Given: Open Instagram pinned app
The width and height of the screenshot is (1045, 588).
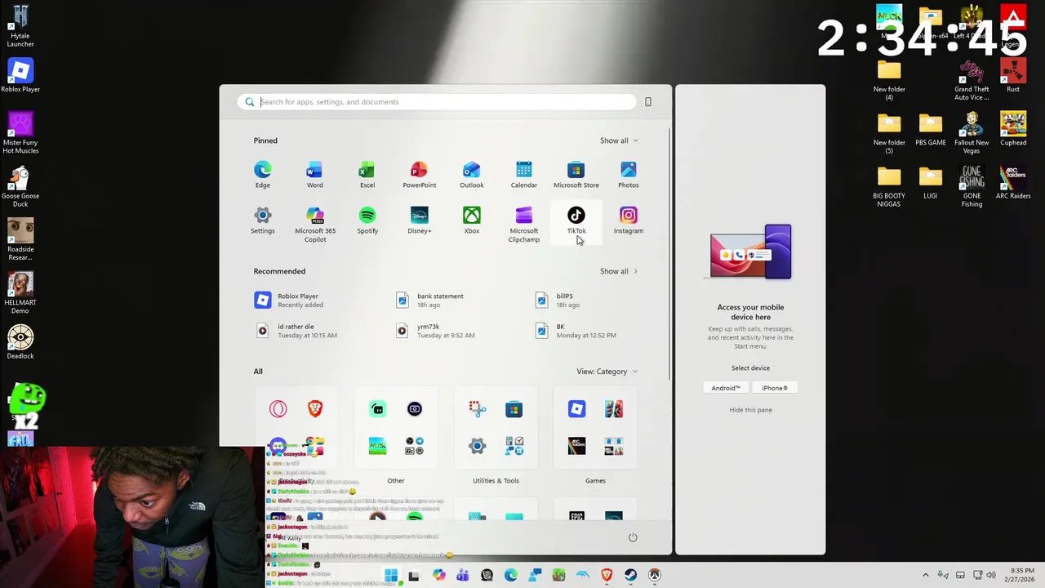Looking at the screenshot, I should (628, 220).
